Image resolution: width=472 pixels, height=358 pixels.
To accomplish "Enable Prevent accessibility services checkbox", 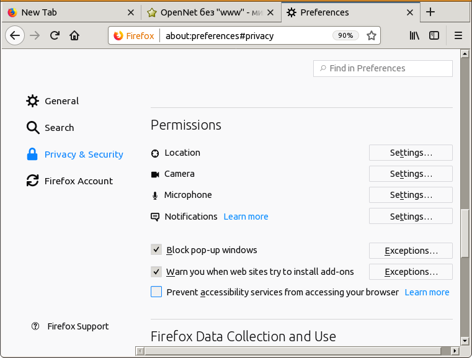I will [156, 292].
